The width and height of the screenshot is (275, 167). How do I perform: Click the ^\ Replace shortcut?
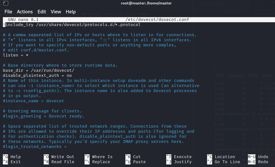tap(97, 162)
